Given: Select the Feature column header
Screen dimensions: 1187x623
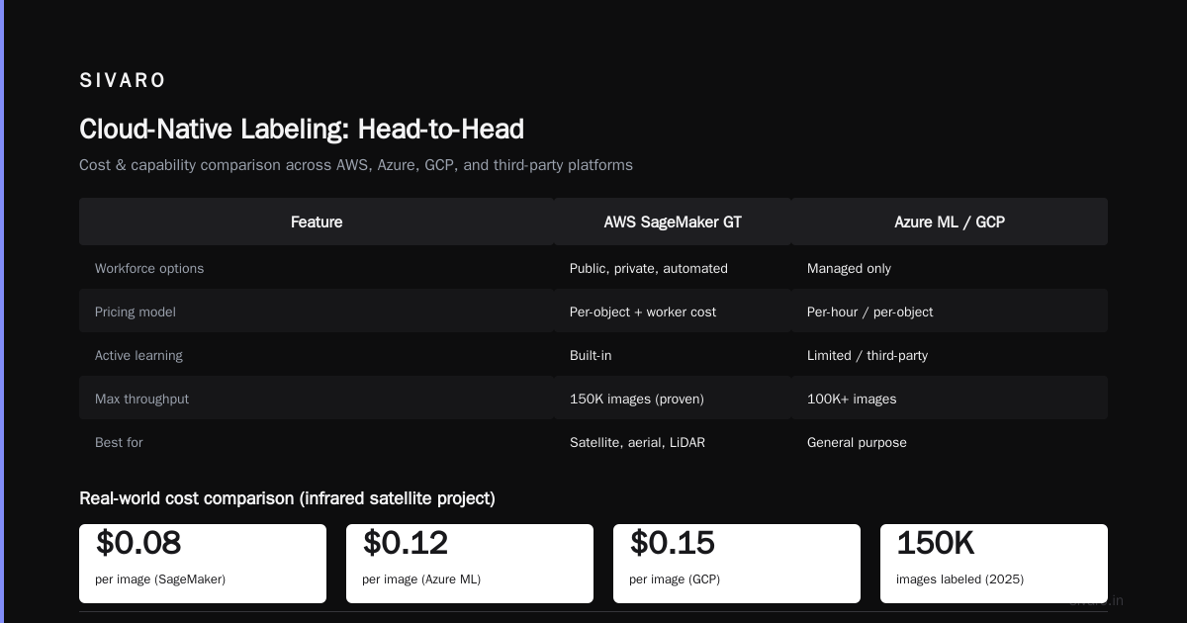Looking at the screenshot, I should 317,222.
